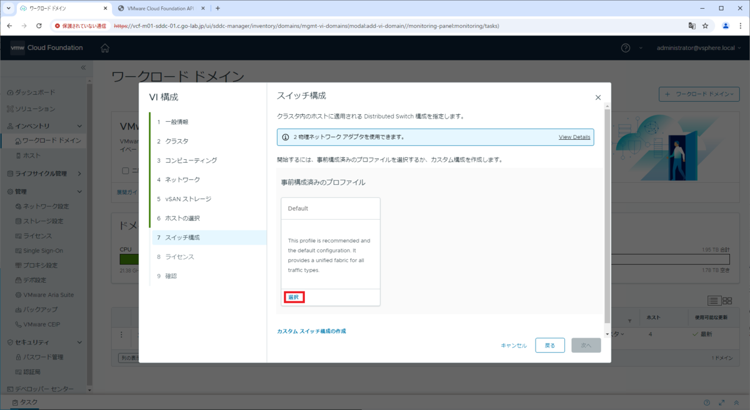The image size is (750, 410).
Task: Go to the SDDC Manager home icon
Action: 105,48
